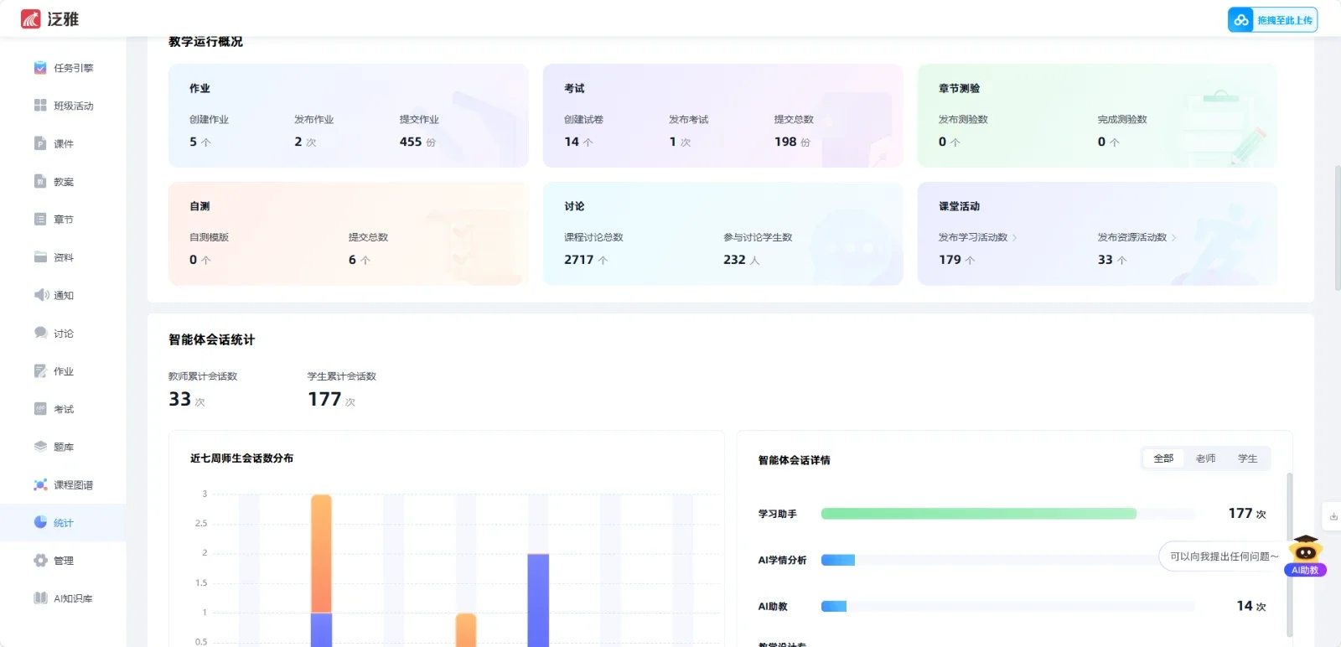This screenshot has height=647, width=1341.
Task: Click the right-edge download side tab
Action: coord(1332,516)
